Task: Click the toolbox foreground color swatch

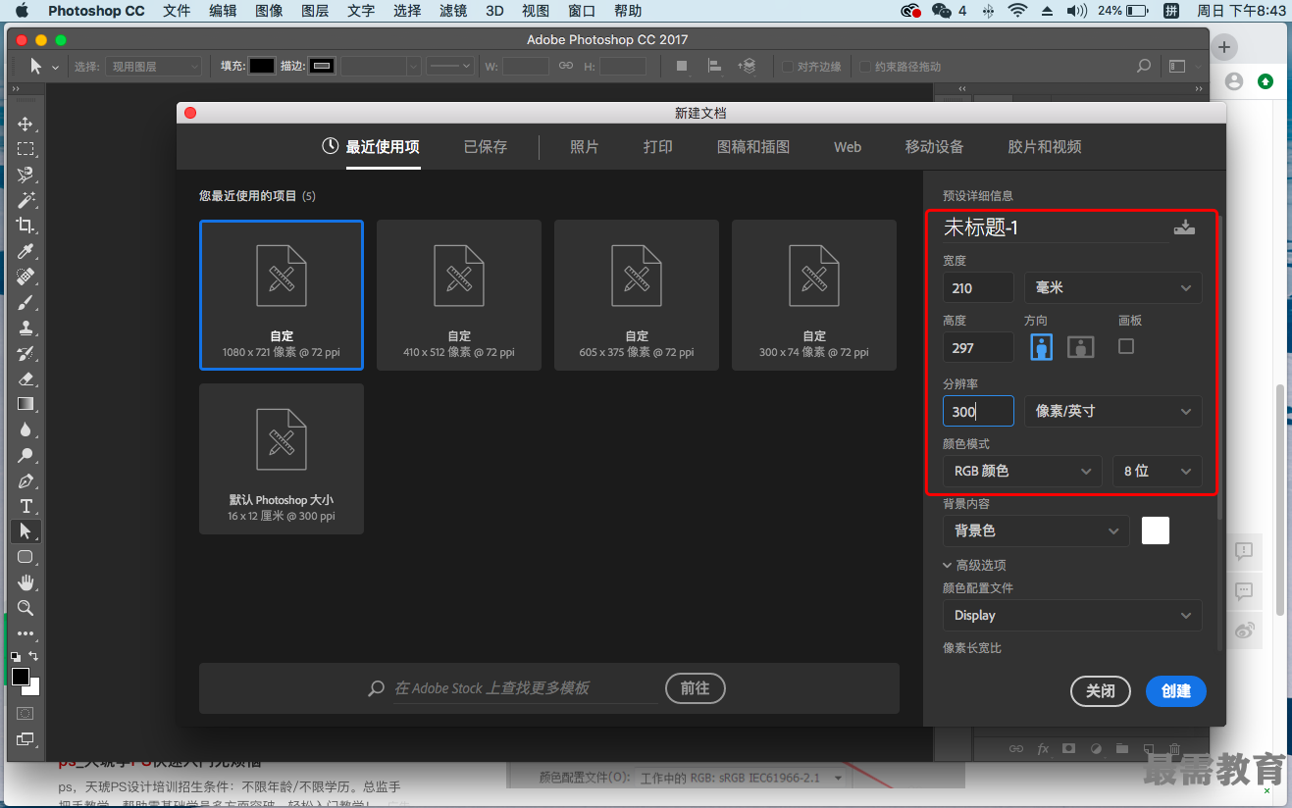Action: (21, 677)
